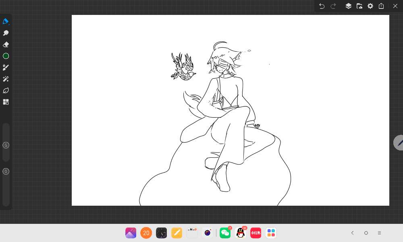
Task: Redo the undone action
Action: [333, 6]
